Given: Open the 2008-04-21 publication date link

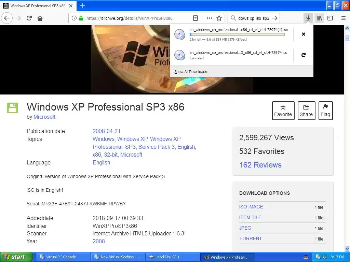Looking at the screenshot, I should pyautogui.click(x=107, y=131).
